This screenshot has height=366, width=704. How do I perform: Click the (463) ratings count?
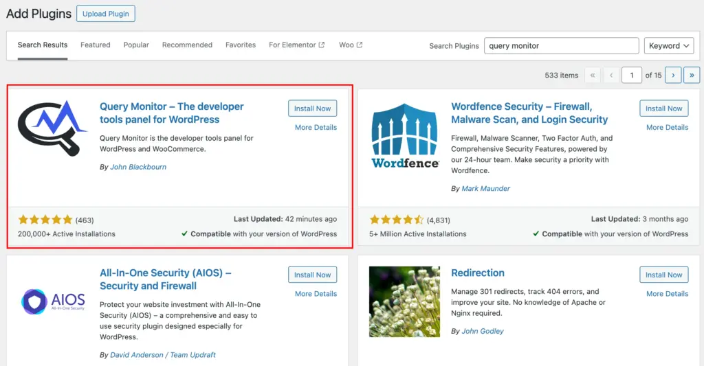85,220
